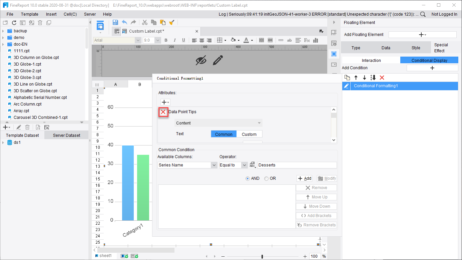462x260 pixels.
Task: Switch Text setting to Custom
Action: [249, 134]
